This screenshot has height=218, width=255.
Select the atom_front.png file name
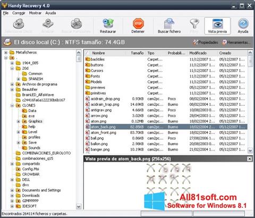click(x=104, y=132)
